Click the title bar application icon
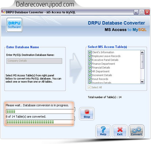The width and height of the screenshot is (151, 144). coord(3,12)
